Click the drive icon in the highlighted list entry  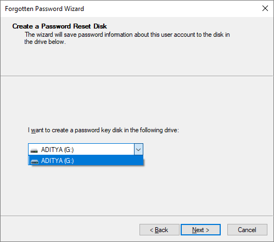35,161
